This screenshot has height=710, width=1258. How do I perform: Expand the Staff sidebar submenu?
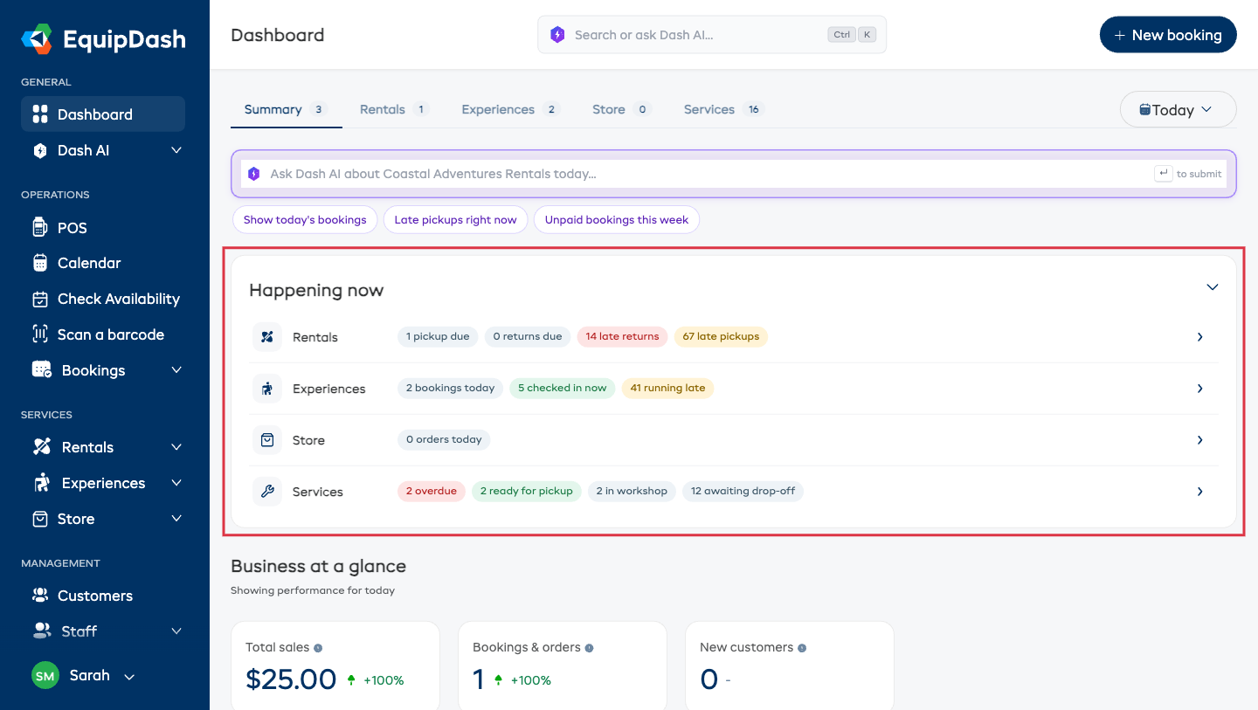click(x=176, y=631)
